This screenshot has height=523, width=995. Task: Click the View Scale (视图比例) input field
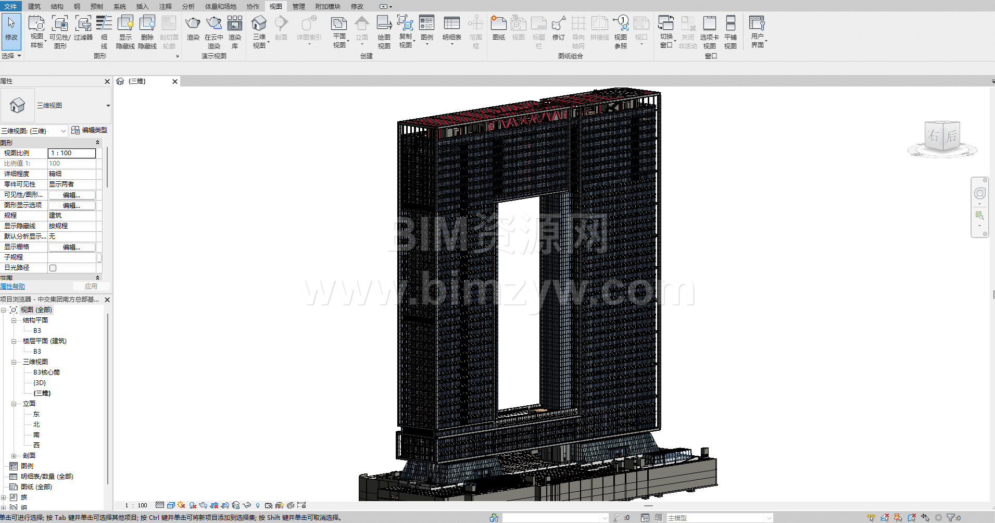tap(72, 153)
